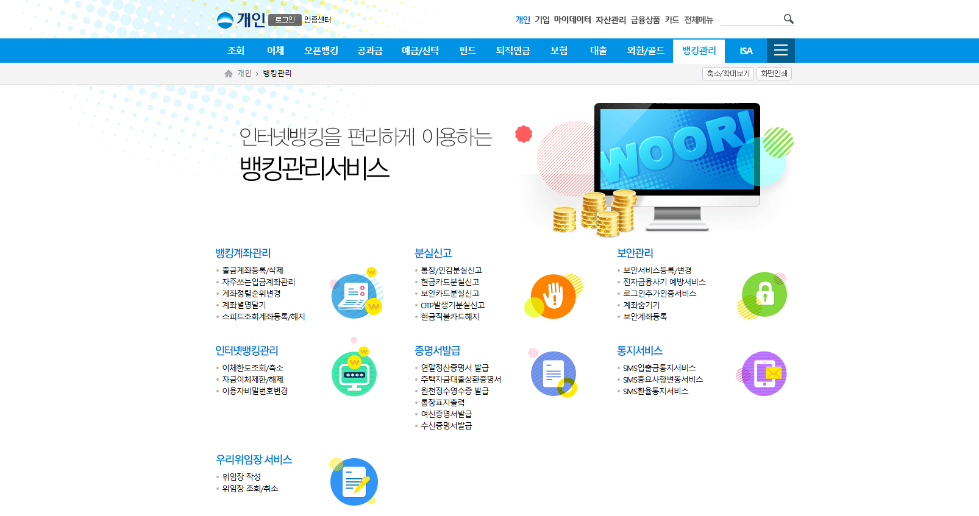The image size is (979, 516).
Task: Open the 뱅킹계좌관리 section heading
Action: point(243,253)
